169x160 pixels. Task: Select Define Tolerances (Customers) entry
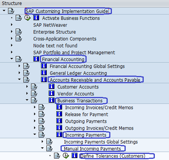click(x=113, y=156)
